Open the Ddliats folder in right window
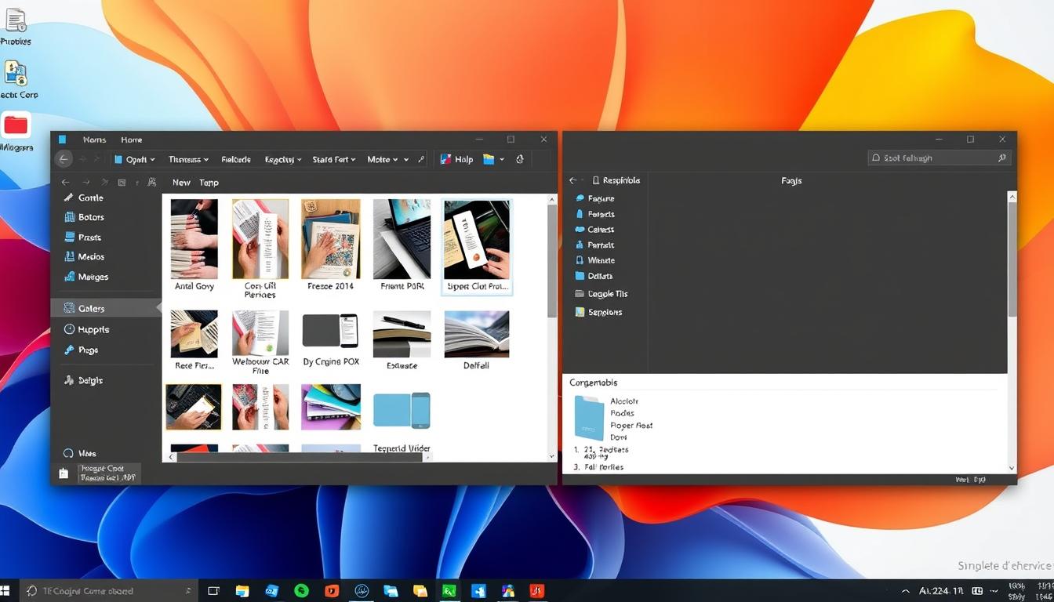This screenshot has height=602, width=1054. (x=594, y=276)
